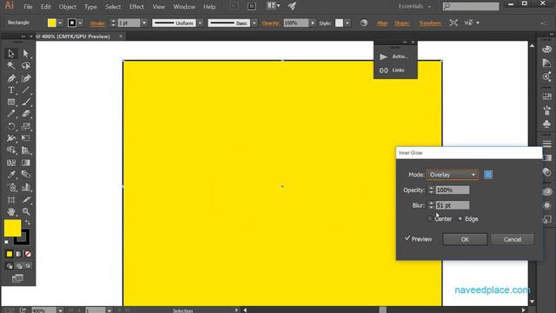Select the Zoom tool
This screenshot has height=313, width=556.
point(25,212)
